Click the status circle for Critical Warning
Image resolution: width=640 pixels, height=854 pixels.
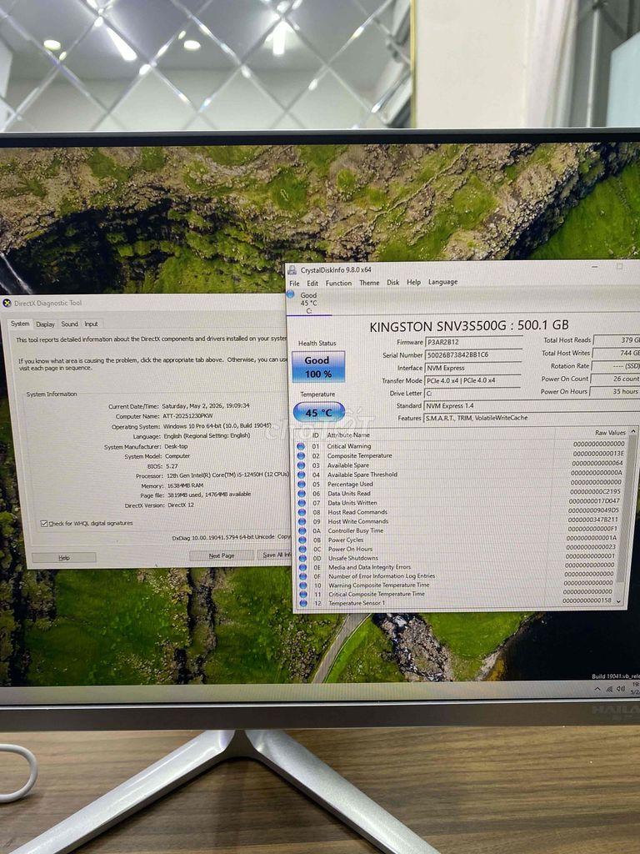pyautogui.click(x=300, y=446)
